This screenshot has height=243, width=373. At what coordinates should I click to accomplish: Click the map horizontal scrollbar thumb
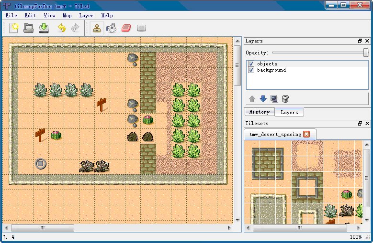[x=43, y=228]
